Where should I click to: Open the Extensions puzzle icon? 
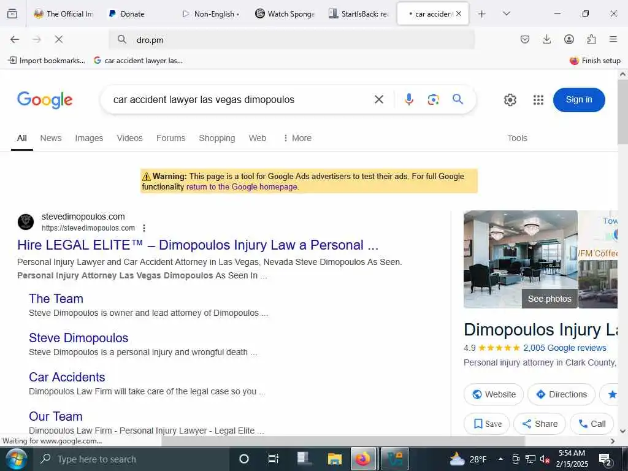(591, 39)
